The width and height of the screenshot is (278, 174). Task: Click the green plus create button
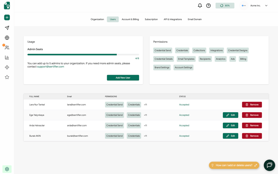7,18
